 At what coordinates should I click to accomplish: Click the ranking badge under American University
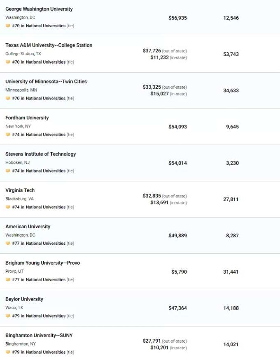click(8, 243)
